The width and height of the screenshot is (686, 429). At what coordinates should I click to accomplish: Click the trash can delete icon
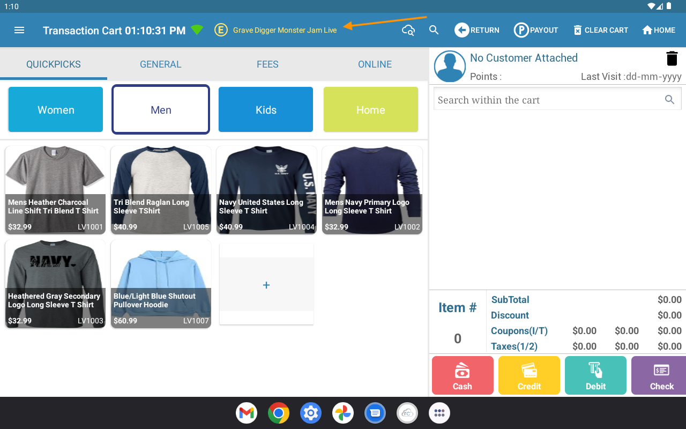672,58
